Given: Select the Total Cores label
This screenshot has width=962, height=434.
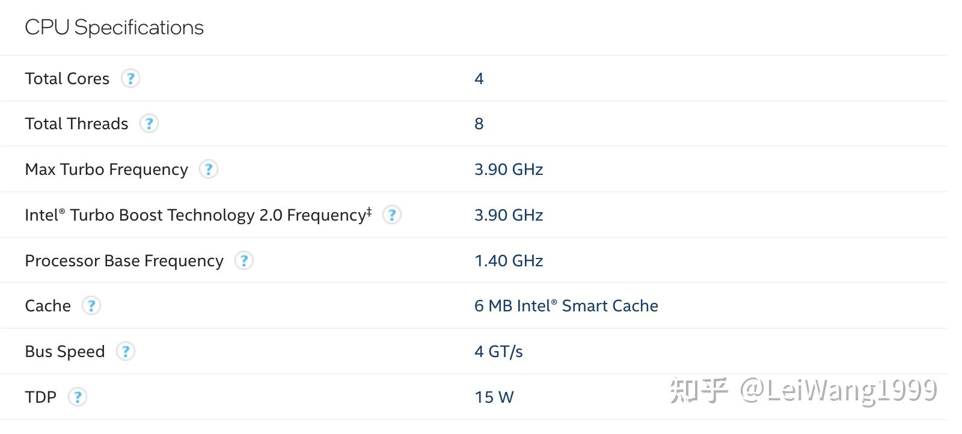Looking at the screenshot, I should click(x=67, y=79).
